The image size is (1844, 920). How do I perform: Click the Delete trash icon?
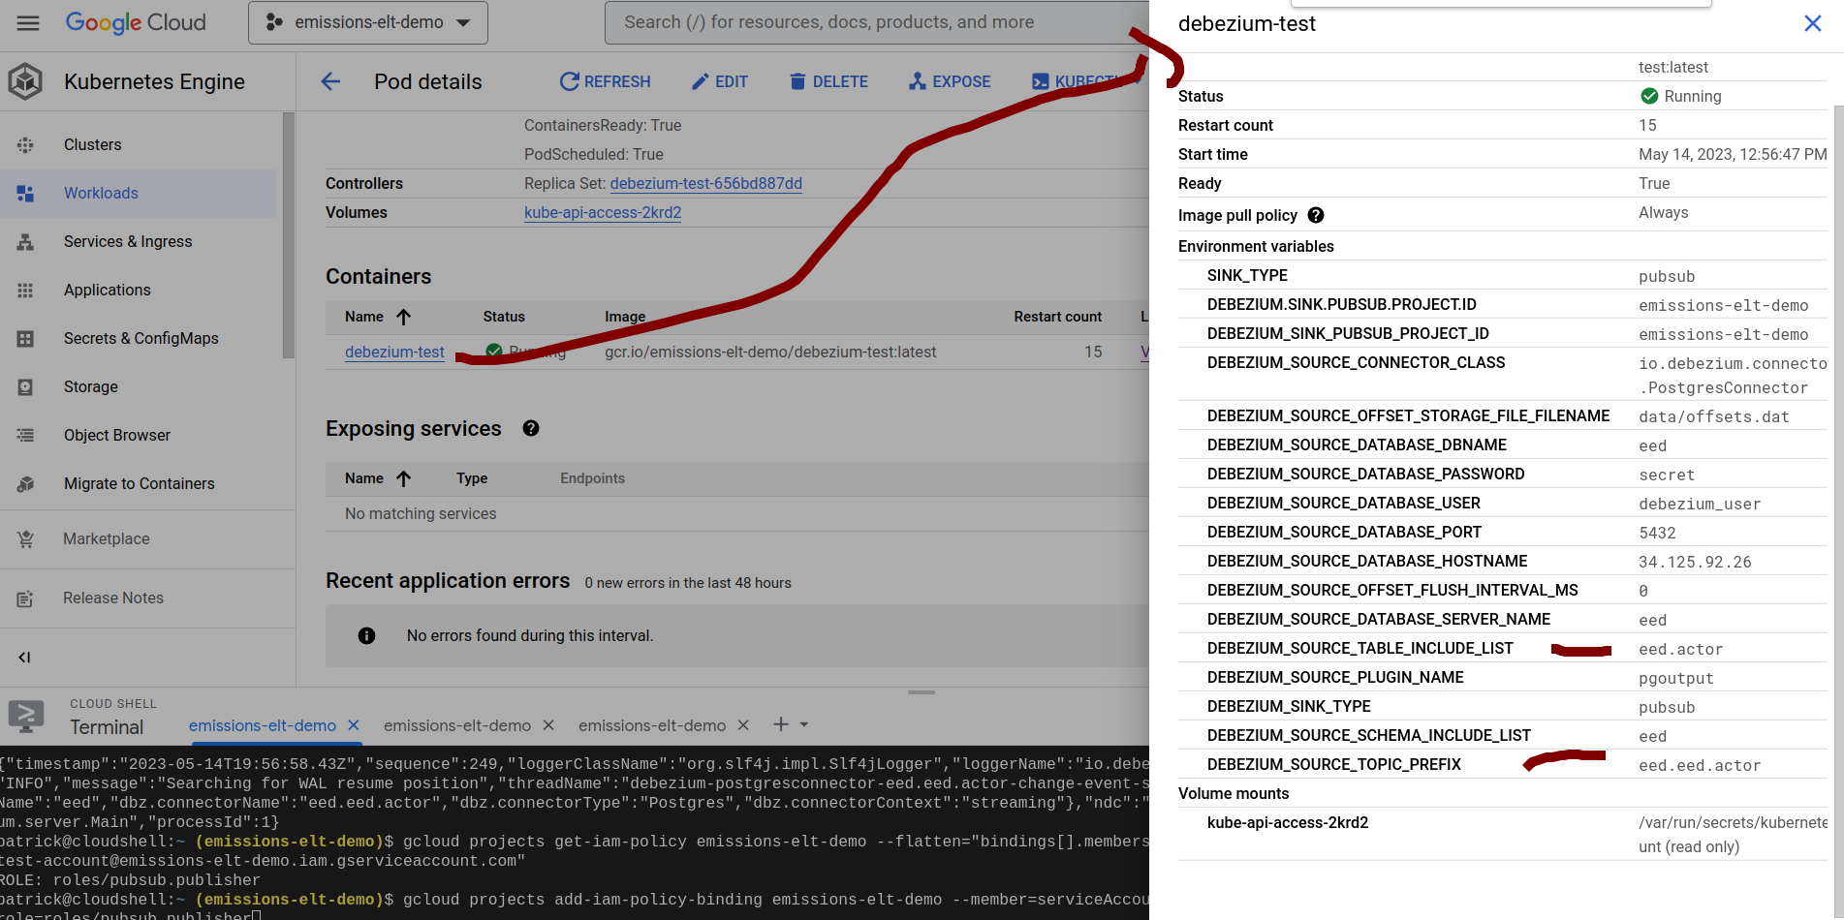pyautogui.click(x=797, y=81)
